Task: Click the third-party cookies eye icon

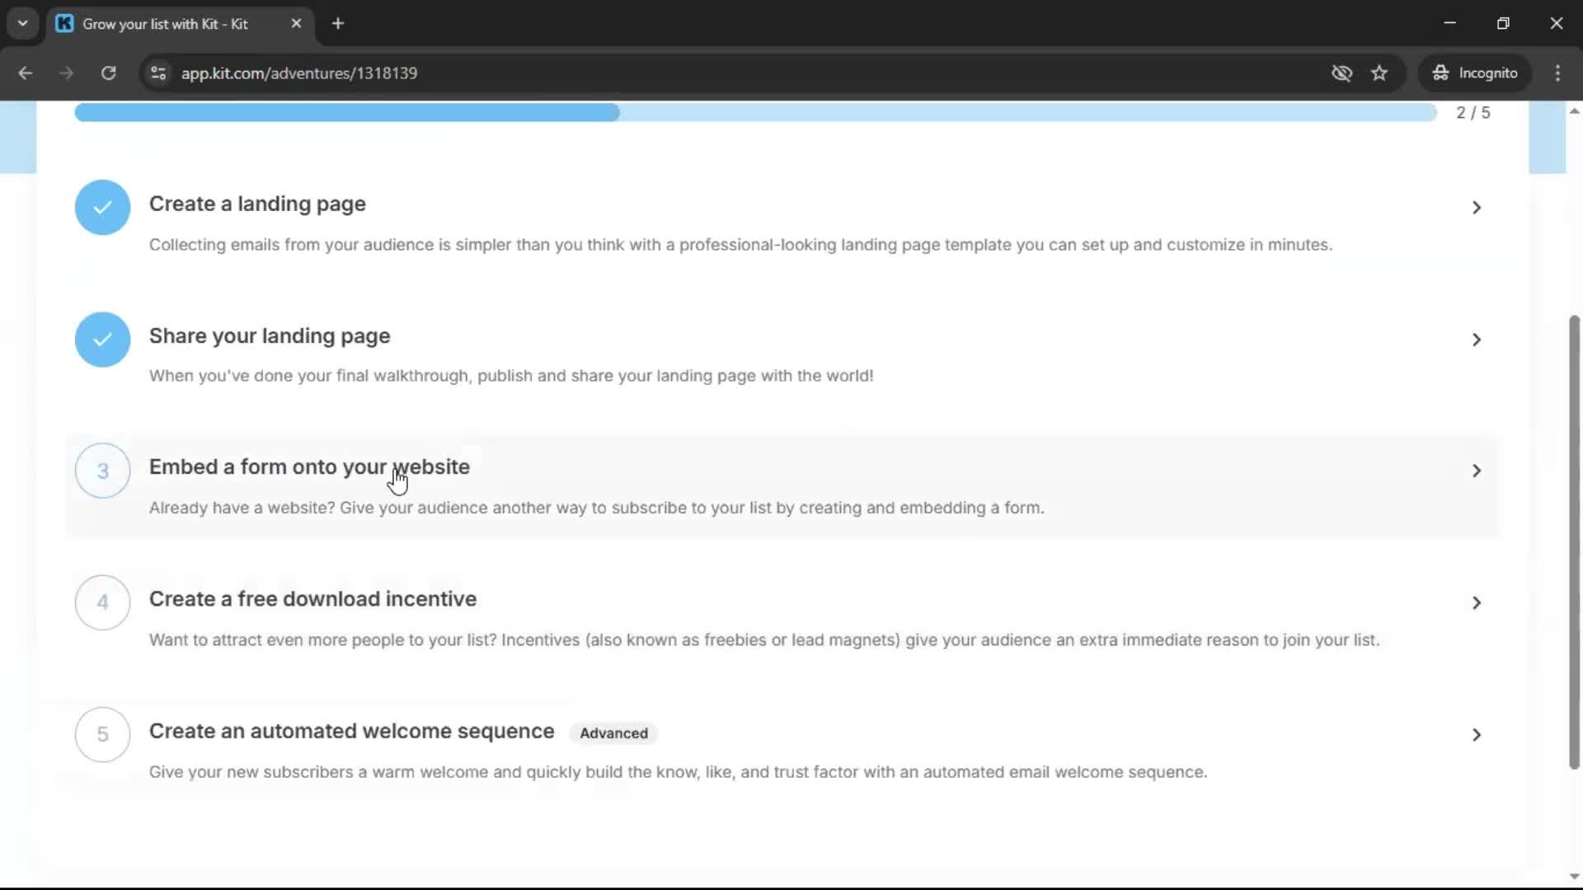Action: tap(1341, 73)
